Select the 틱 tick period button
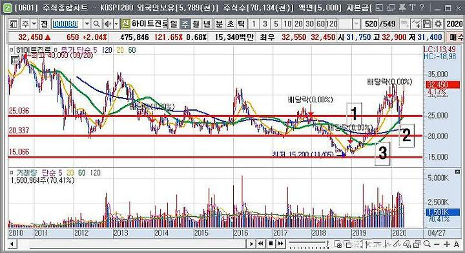Viewport: 465px width, 253px height. pos(242,24)
